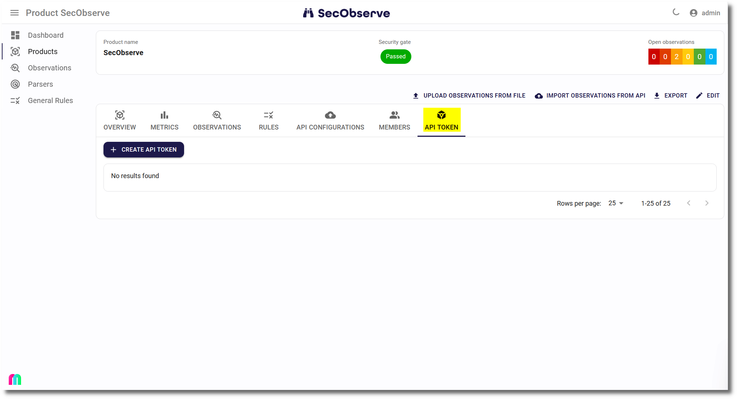Open the hamburger menu to collapse sidebar
Image resolution: width=737 pixels, height=399 pixels.
[x=15, y=13]
